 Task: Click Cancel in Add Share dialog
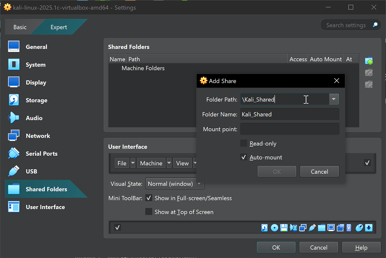pyautogui.click(x=319, y=171)
